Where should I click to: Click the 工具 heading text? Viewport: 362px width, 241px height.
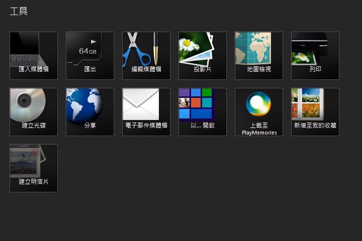[19, 11]
